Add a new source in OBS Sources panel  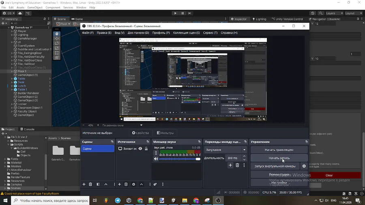point(119,184)
